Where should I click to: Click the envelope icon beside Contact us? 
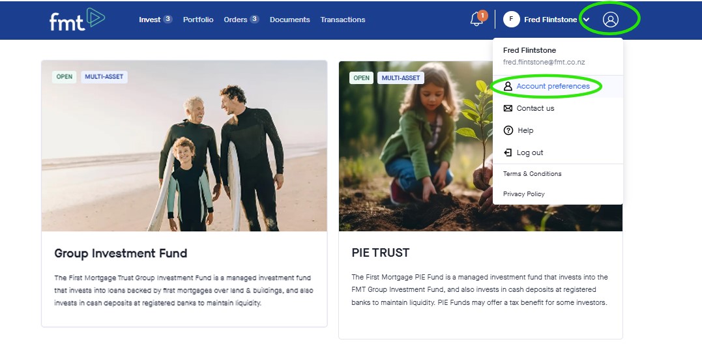point(508,108)
